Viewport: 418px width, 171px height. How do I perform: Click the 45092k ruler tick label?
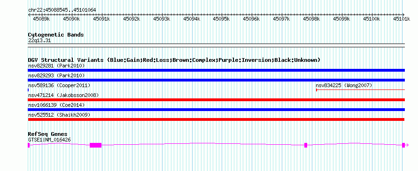[132, 19]
